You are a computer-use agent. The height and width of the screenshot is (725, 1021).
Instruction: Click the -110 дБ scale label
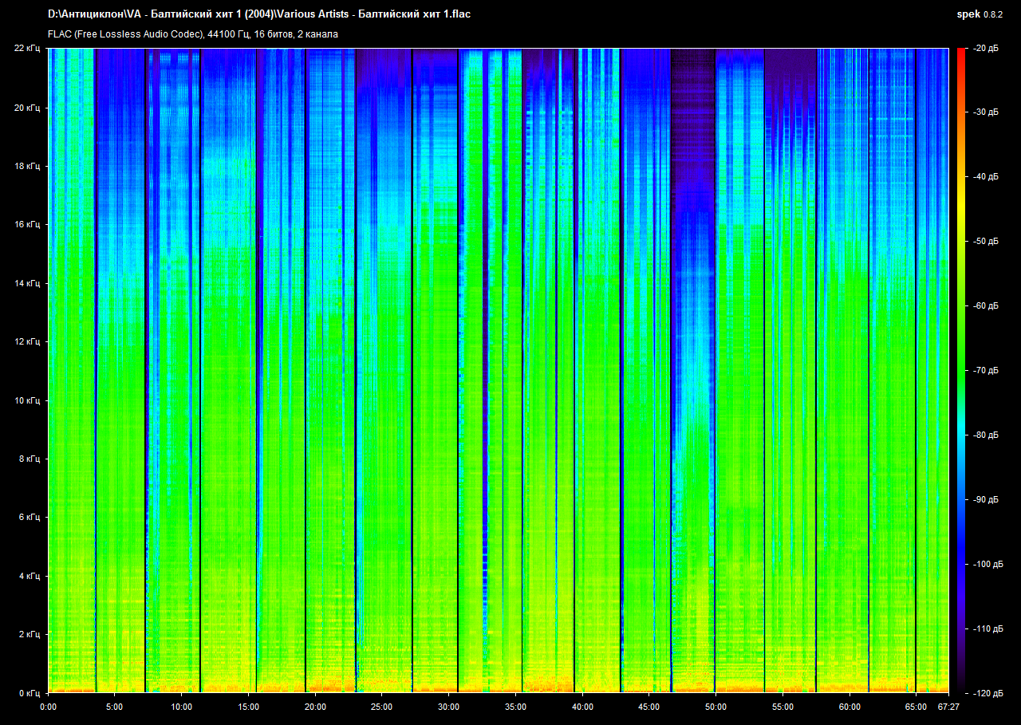click(x=987, y=628)
